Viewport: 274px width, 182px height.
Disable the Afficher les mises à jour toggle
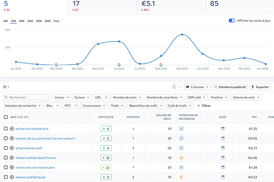[x=232, y=20]
